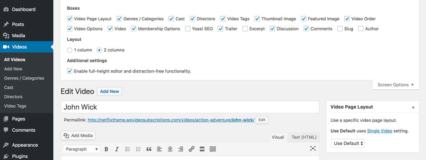Switch to the Visual editor tab
The width and height of the screenshot is (426, 160).
(278, 137)
